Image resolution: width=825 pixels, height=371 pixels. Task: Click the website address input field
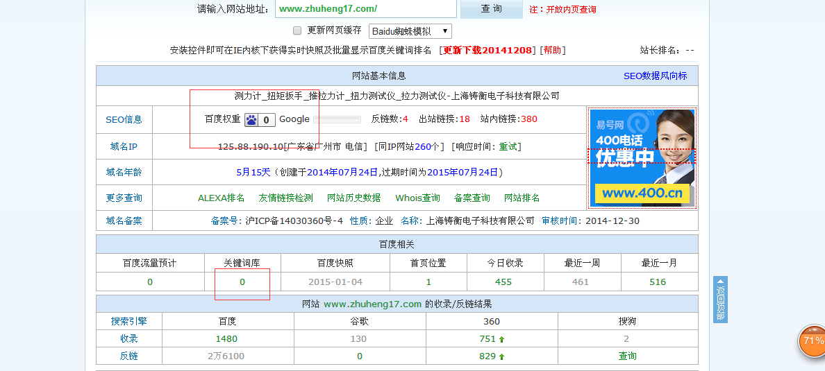coord(365,9)
